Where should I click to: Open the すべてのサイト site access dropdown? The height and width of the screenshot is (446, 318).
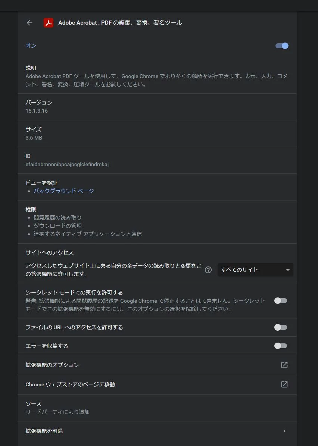[255, 269]
